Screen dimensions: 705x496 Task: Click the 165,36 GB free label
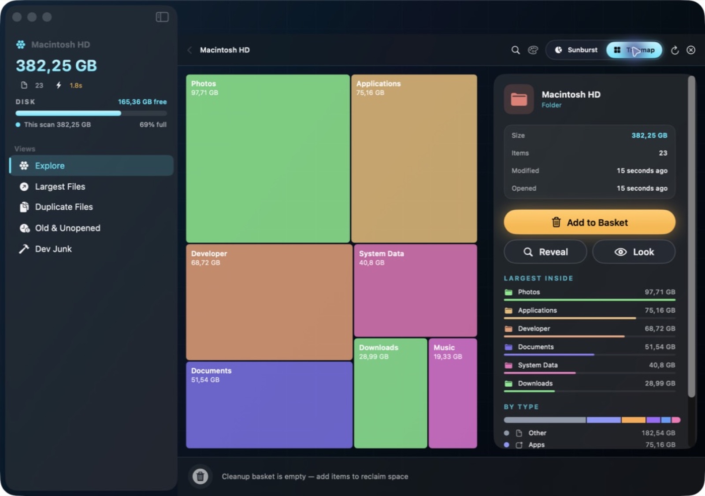coord(142,102)
